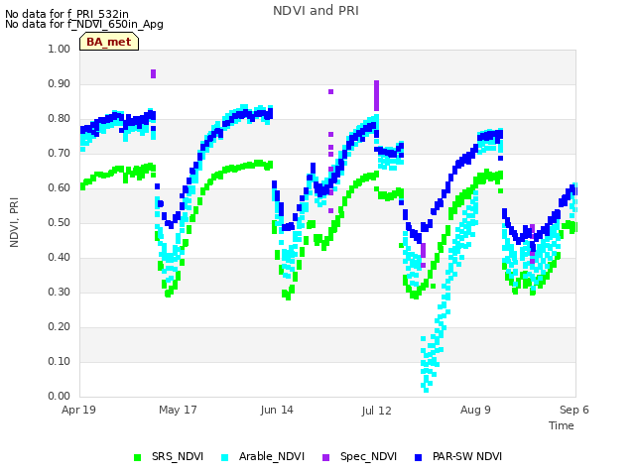Screen dimensions: 635x476
Task: Click the 0.60 y-axis tick label
Action: (60, 187)
